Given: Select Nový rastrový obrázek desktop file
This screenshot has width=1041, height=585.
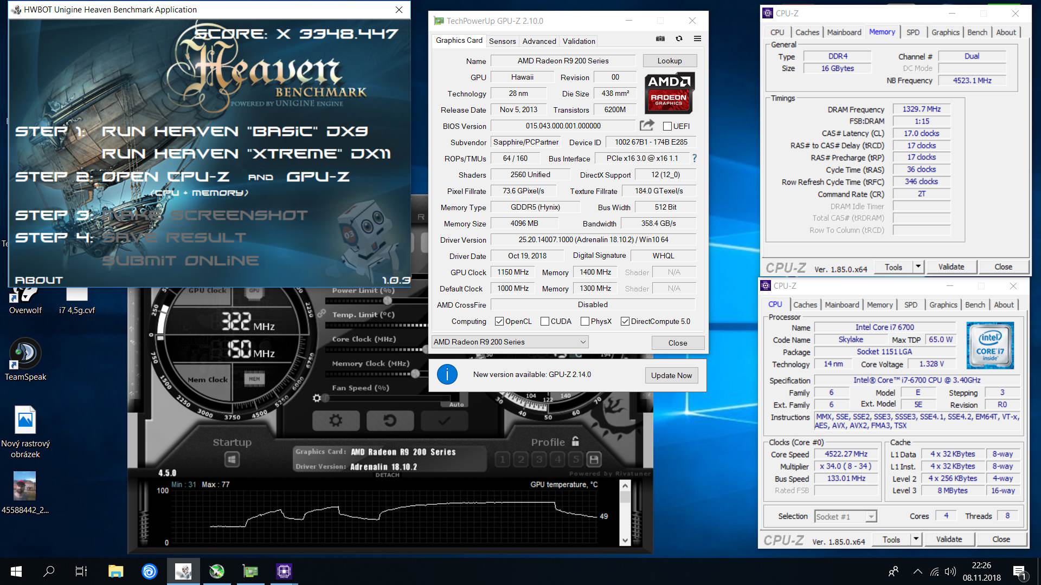Looking at the screenshot, I should (x=25, y=432).
